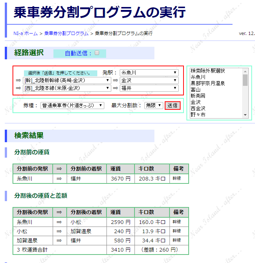Image resolution: width=255 pixels, height=263 pixels.
Task: Click the 13.9 キロ distance cell
Action: point(152,231)
